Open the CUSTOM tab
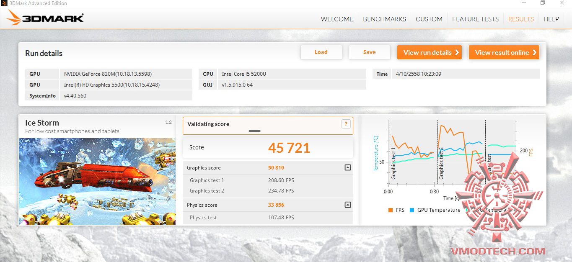572x262 pixels. pos(429,19)
